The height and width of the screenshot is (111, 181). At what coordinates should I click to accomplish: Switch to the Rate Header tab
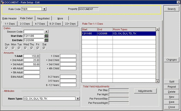tap(10, 18)
